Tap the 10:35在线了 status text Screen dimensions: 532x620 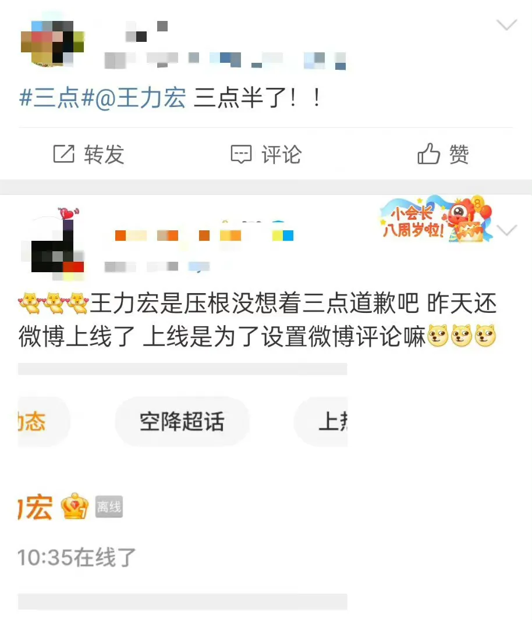77,557
